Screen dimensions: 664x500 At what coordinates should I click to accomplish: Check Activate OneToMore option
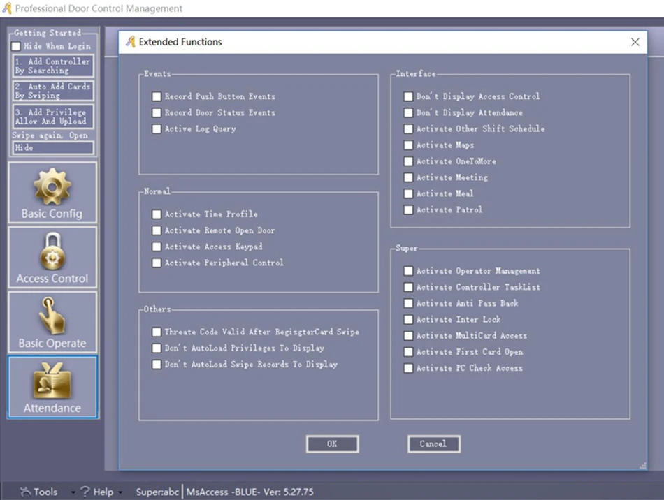click(408, 161)
